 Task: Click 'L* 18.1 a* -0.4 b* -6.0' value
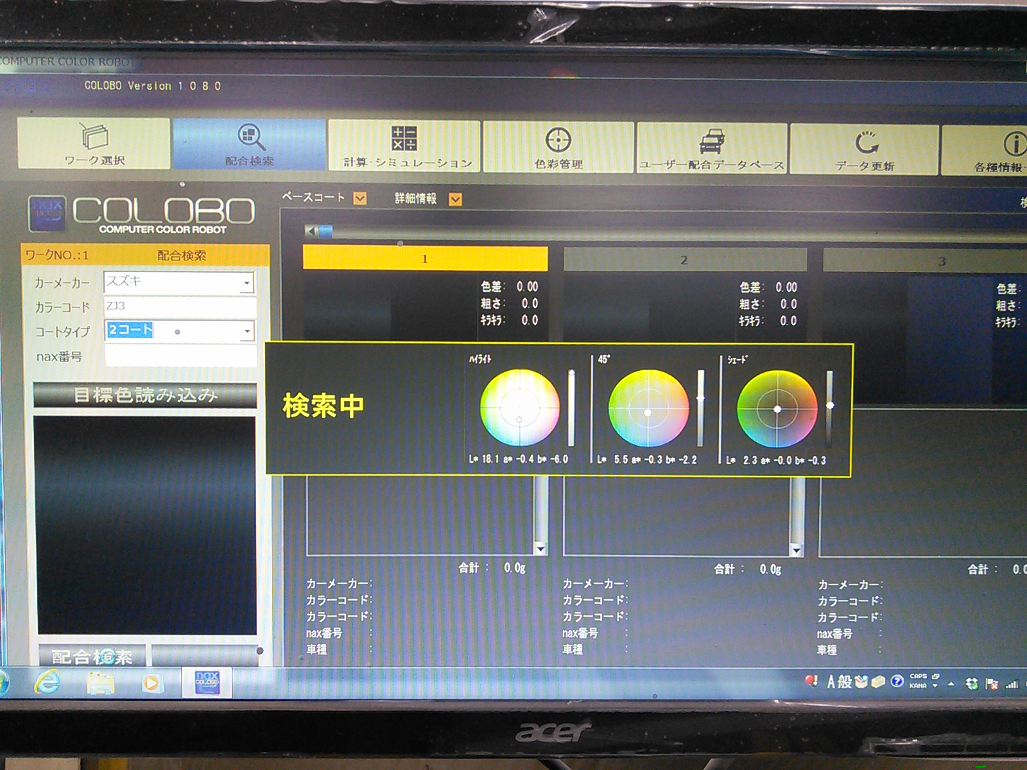pyautogui.click(x=519, y=459)
